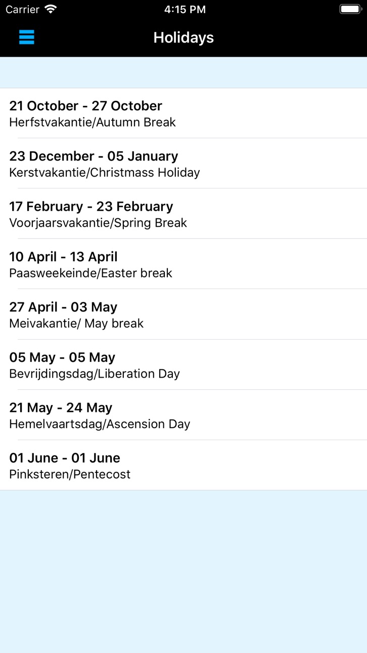Tap the 01 June - 01 June date
Image resolution: width=367 pixels, height=653 pixels.
tap(65, 458)
